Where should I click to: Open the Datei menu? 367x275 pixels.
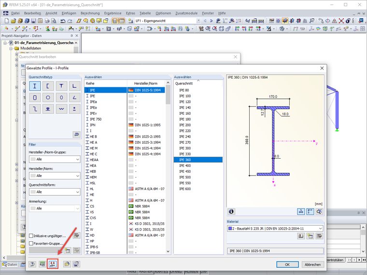coord(15,14)
